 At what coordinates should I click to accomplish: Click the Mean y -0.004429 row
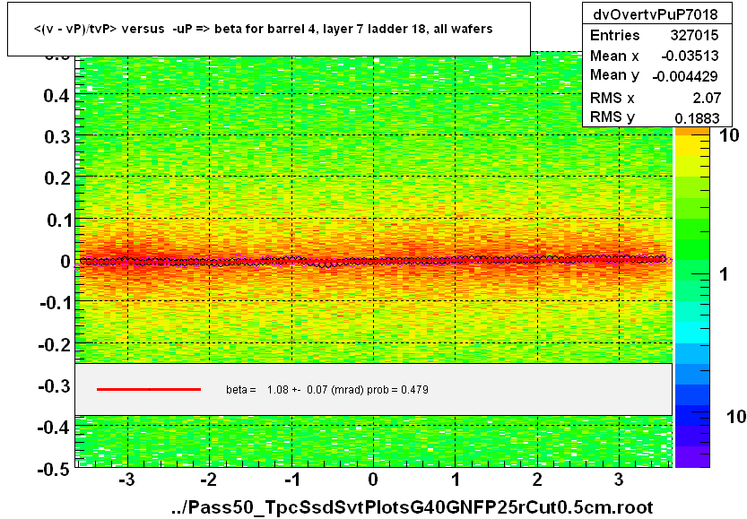[x=654, y=75]
